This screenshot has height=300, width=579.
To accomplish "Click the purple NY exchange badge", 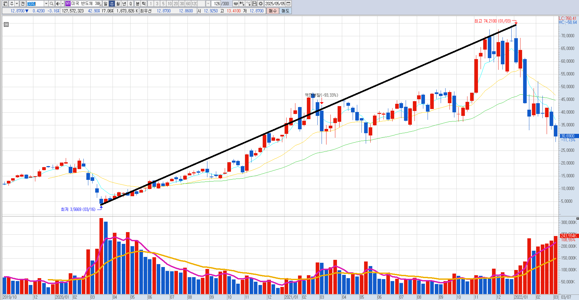I will [68, 4].
